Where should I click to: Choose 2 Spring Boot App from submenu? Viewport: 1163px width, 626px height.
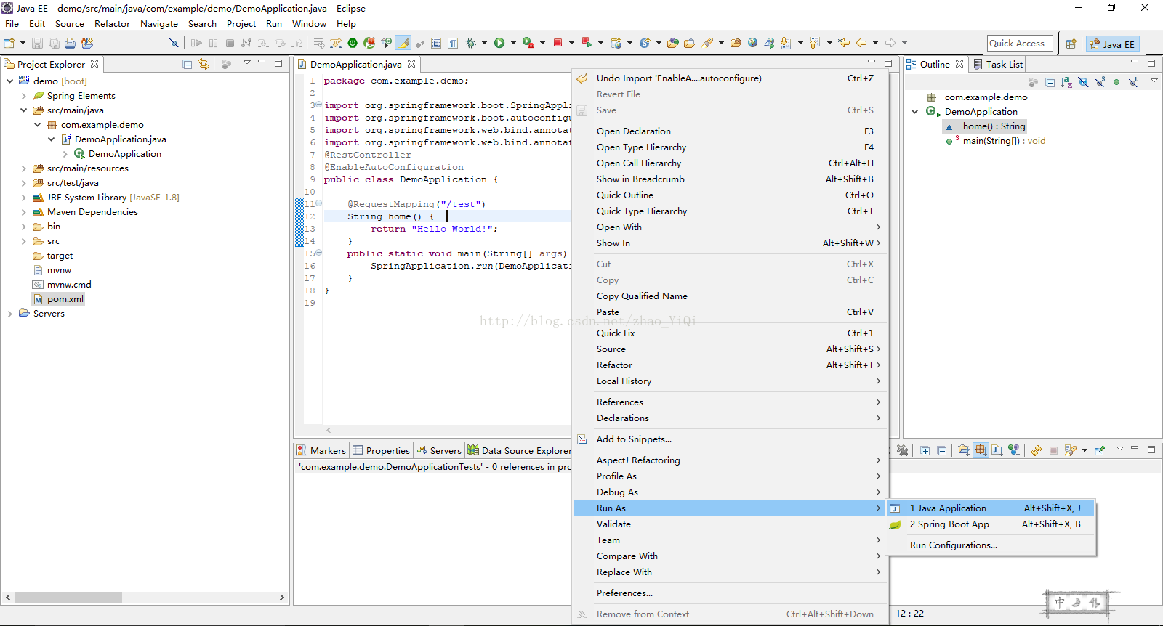point(990,524)
